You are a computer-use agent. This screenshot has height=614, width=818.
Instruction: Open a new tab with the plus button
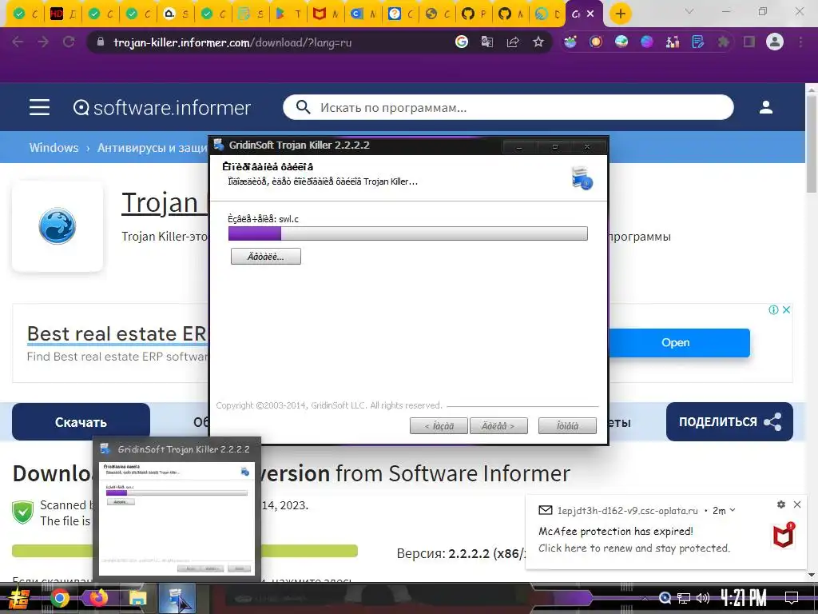pos(620,14)
